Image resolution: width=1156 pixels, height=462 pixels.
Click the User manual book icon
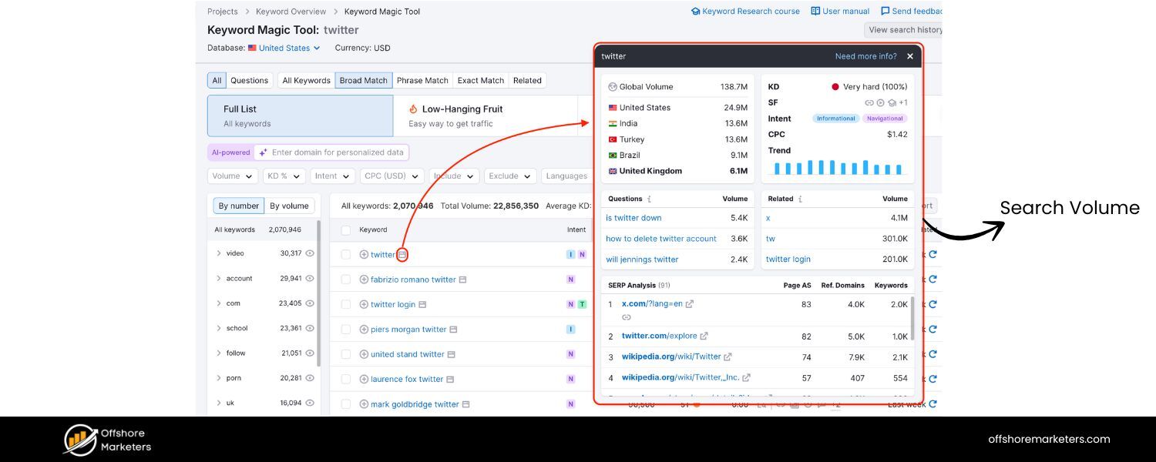pos(815,11)
